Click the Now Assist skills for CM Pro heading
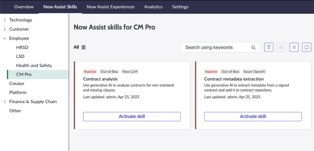The height and width of the screenshot is (151, 314). [114, 27]
